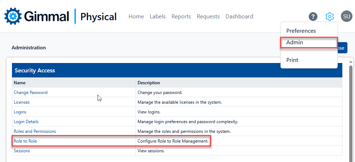Open the Login Details link
The image size is (355, 162).
pyautogui.click(x=26, y=121)
